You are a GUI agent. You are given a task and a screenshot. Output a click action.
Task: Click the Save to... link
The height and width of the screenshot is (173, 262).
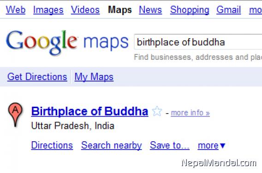pyautogui.click(x=170, y=145)
